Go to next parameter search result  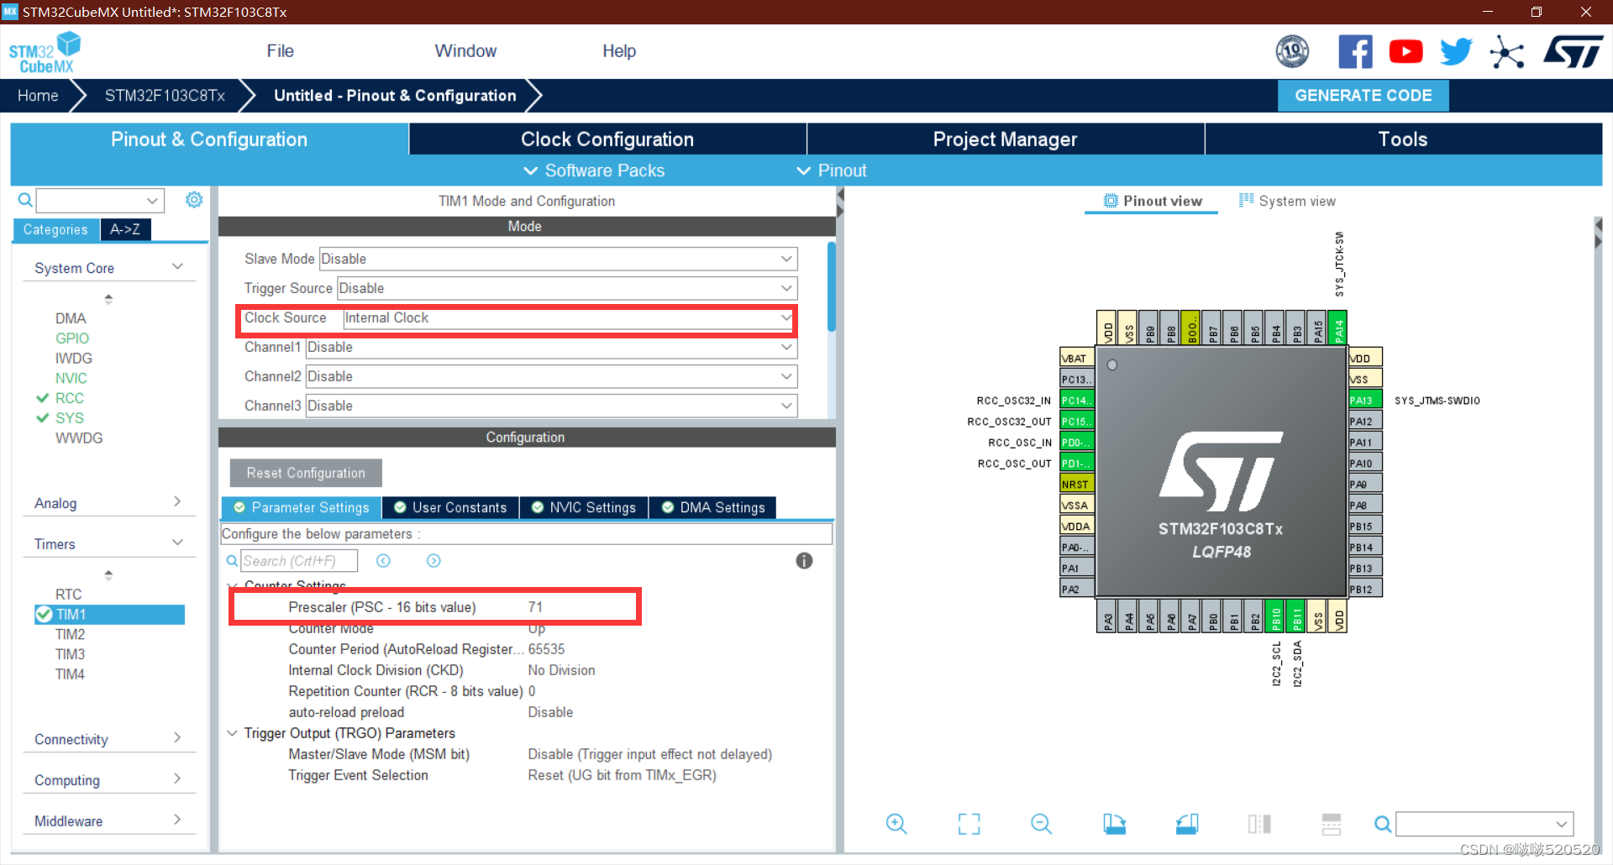[433, 561]
